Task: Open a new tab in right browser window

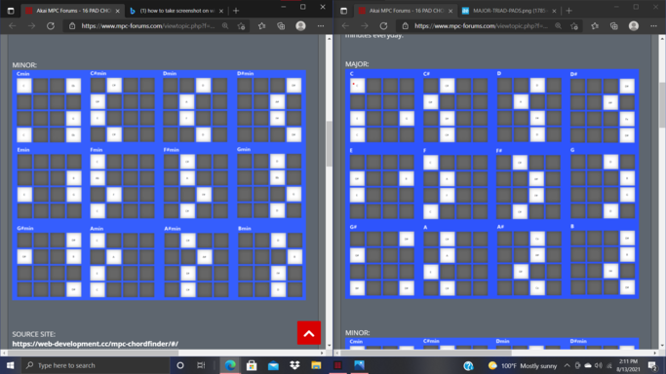Action: [569, 11]
